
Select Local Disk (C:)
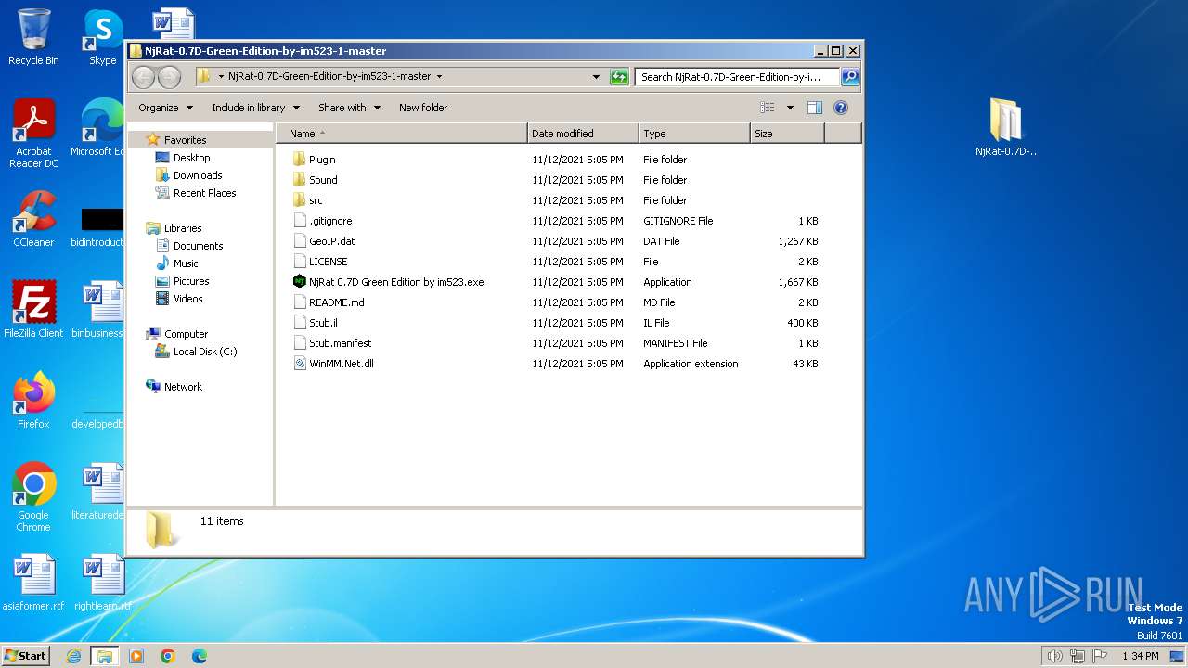click(x=204, y=352)
